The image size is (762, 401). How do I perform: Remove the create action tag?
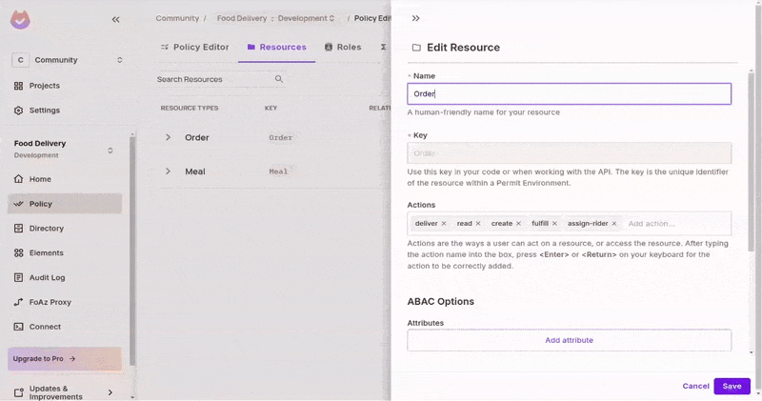pos(518,224)
